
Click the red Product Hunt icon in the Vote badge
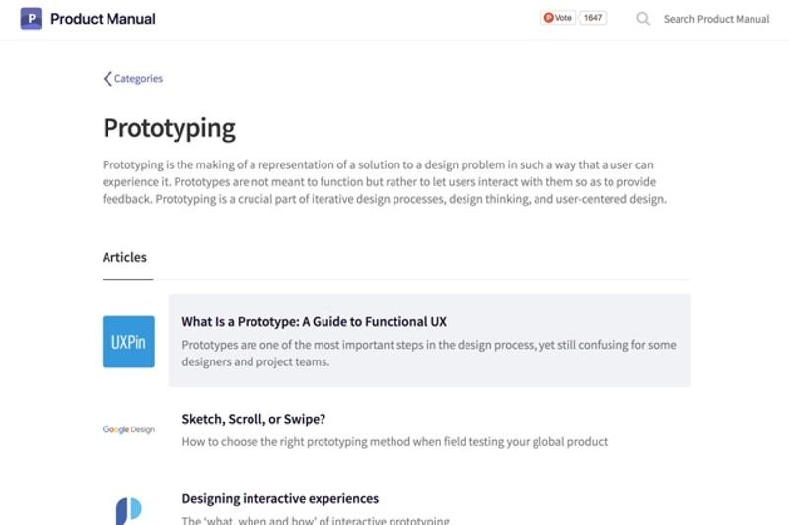tap(548, 18)
